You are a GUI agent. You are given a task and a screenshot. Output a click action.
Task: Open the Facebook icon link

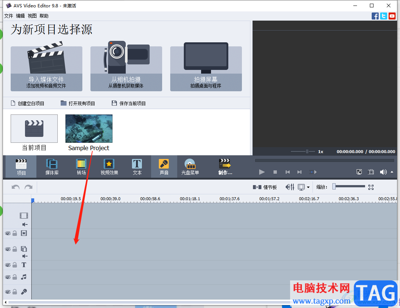coord(375,16)
